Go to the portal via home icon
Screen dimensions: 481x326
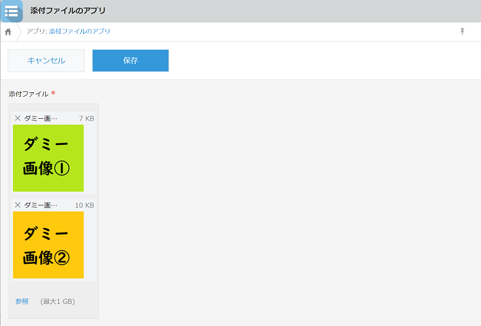[8, 31]
